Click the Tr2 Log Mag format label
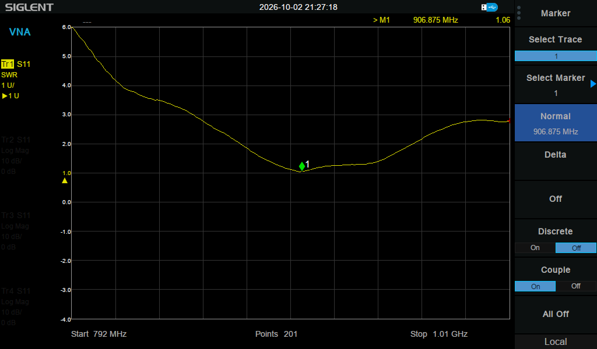Screen dimensions: 597x349 pyautogui.click(x=15, y=151)
